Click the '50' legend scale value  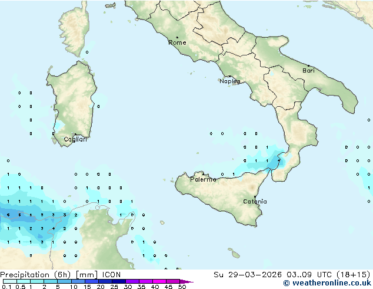(182, 287)
